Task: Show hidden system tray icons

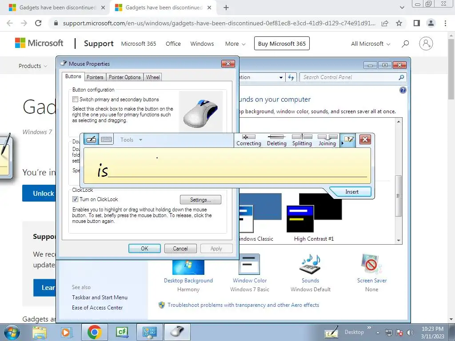Action: point(378,333)
